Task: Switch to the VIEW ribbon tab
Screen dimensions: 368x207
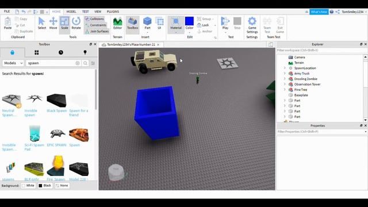Action: click(98, 11)
